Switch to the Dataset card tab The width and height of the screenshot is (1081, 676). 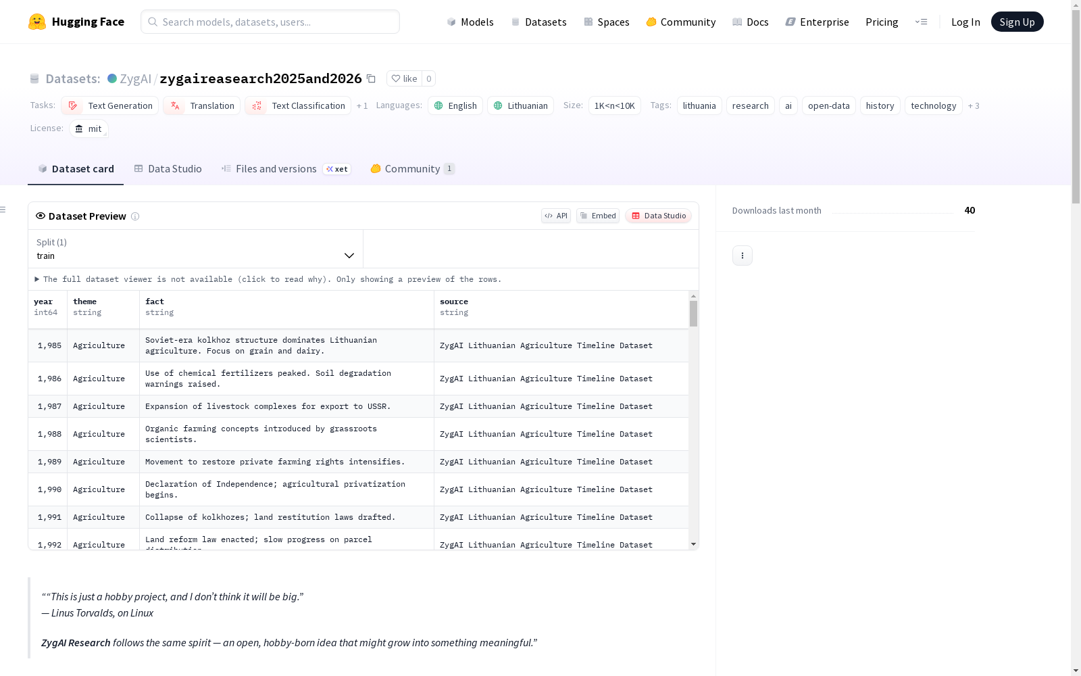[76, 169]
